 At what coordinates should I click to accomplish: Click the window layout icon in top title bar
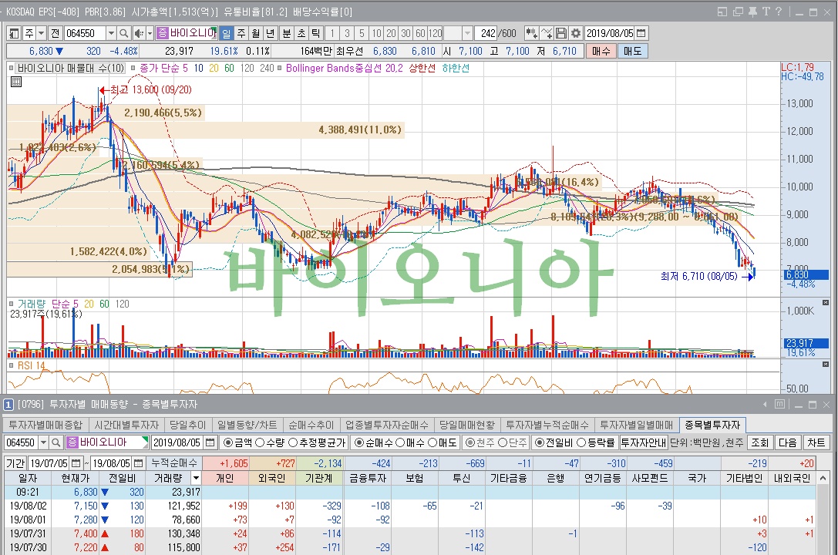722,12
